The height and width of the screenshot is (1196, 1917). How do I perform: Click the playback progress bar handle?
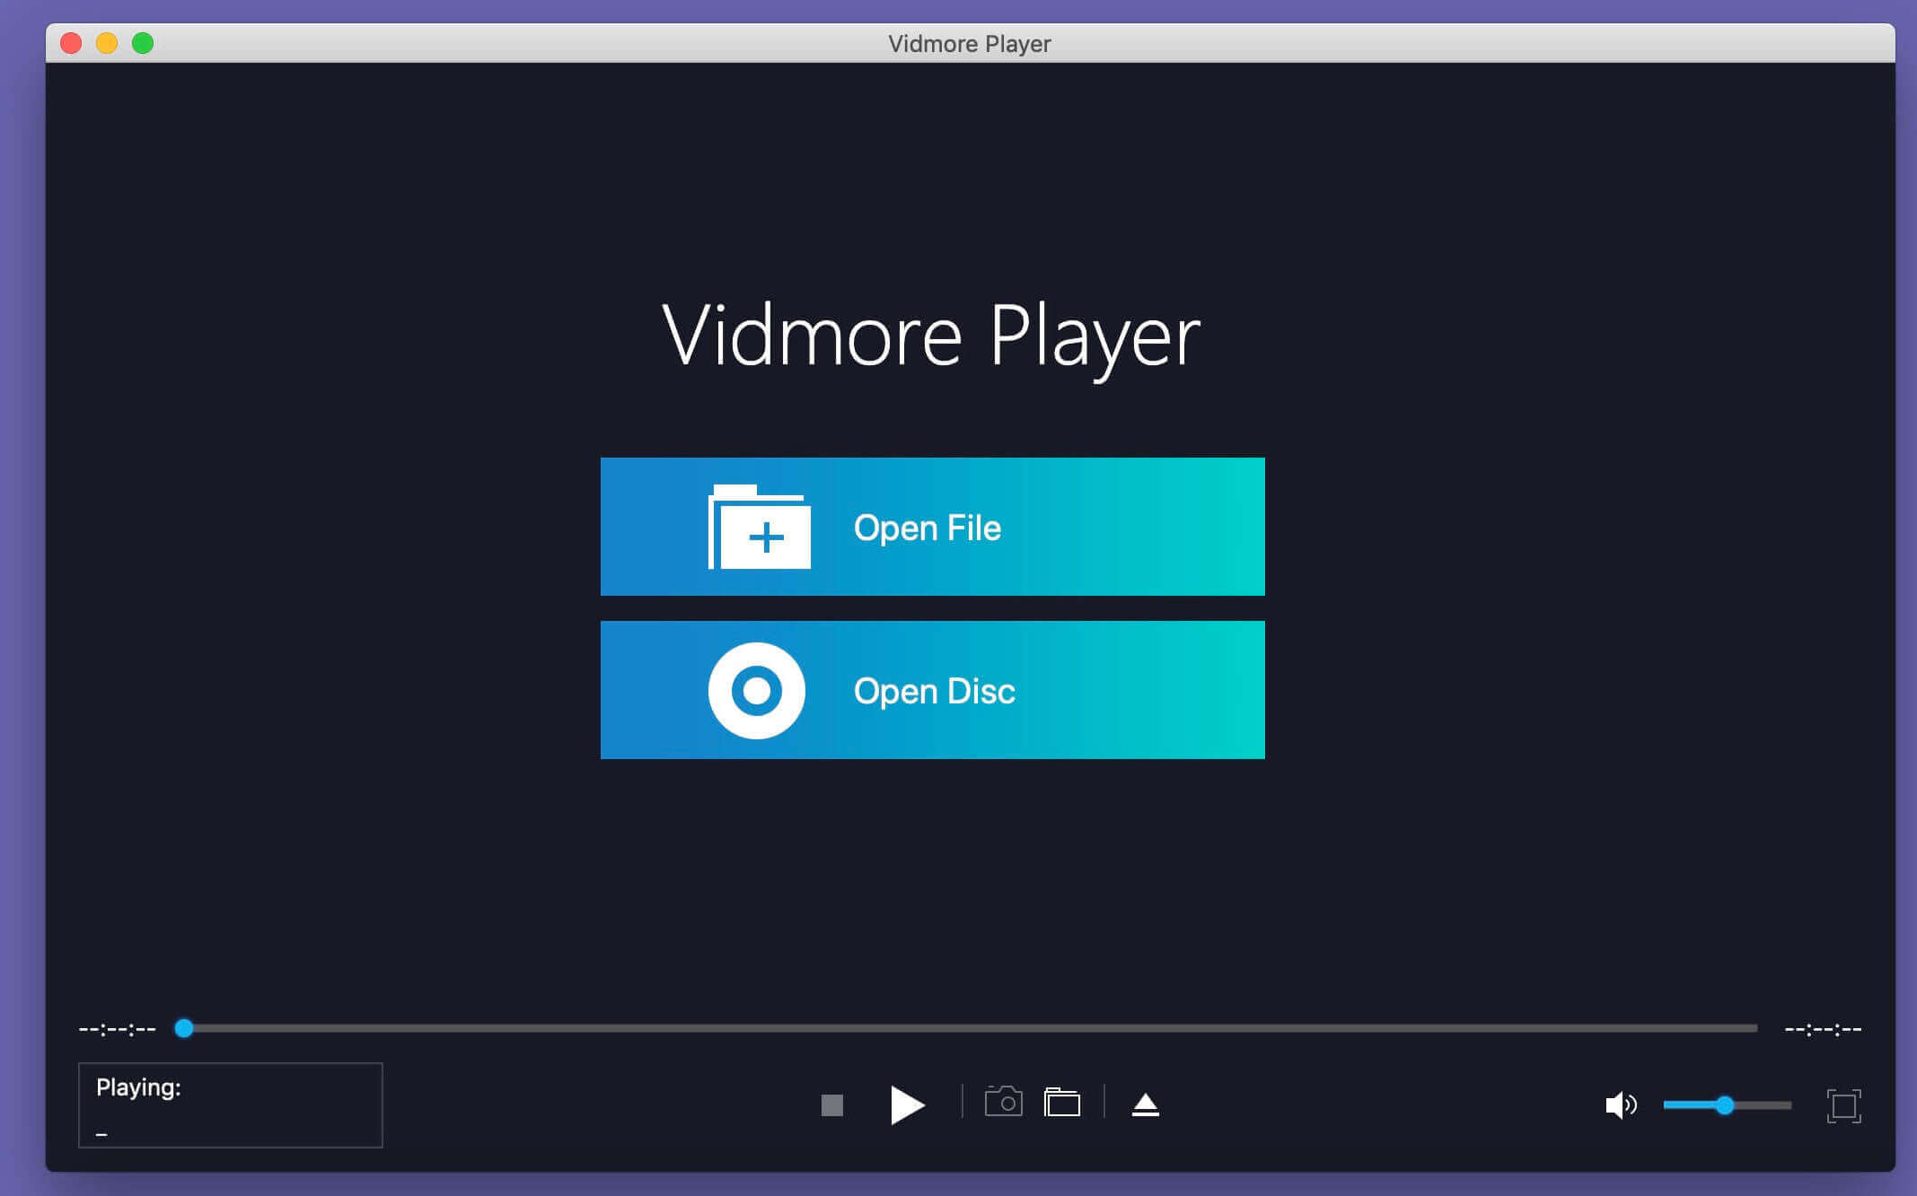click(x=184, y=1028)
